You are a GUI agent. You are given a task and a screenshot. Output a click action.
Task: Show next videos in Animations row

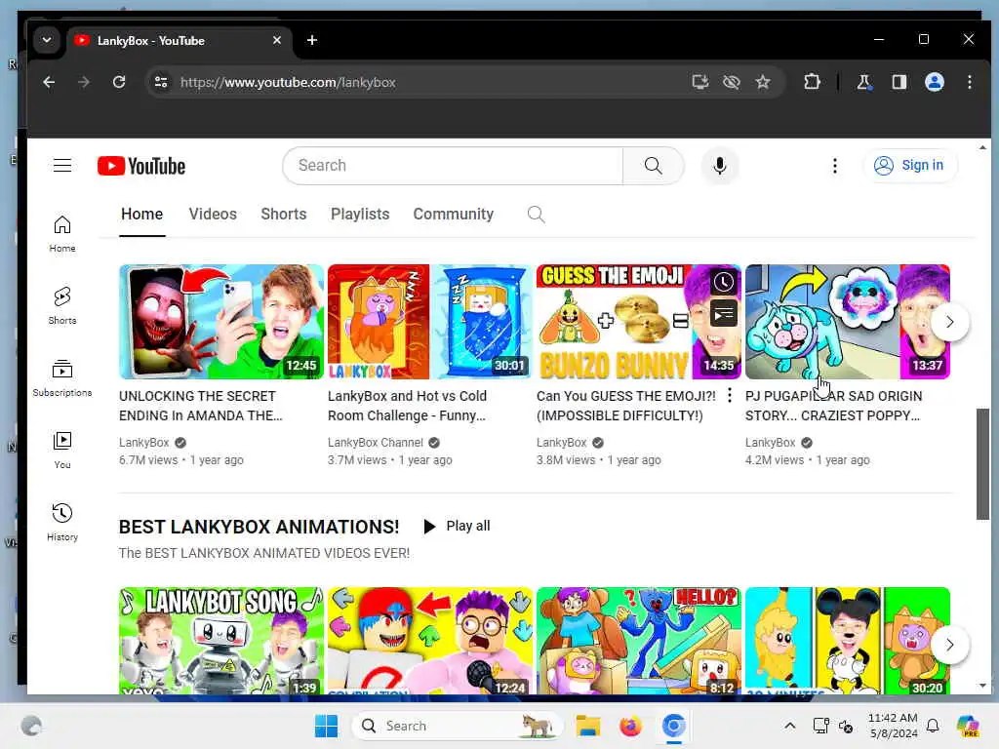point(949,645)
